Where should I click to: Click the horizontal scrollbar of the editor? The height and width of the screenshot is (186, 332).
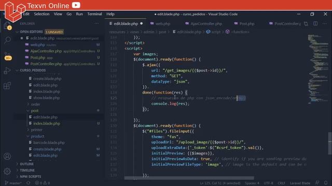tap(189, 178)
